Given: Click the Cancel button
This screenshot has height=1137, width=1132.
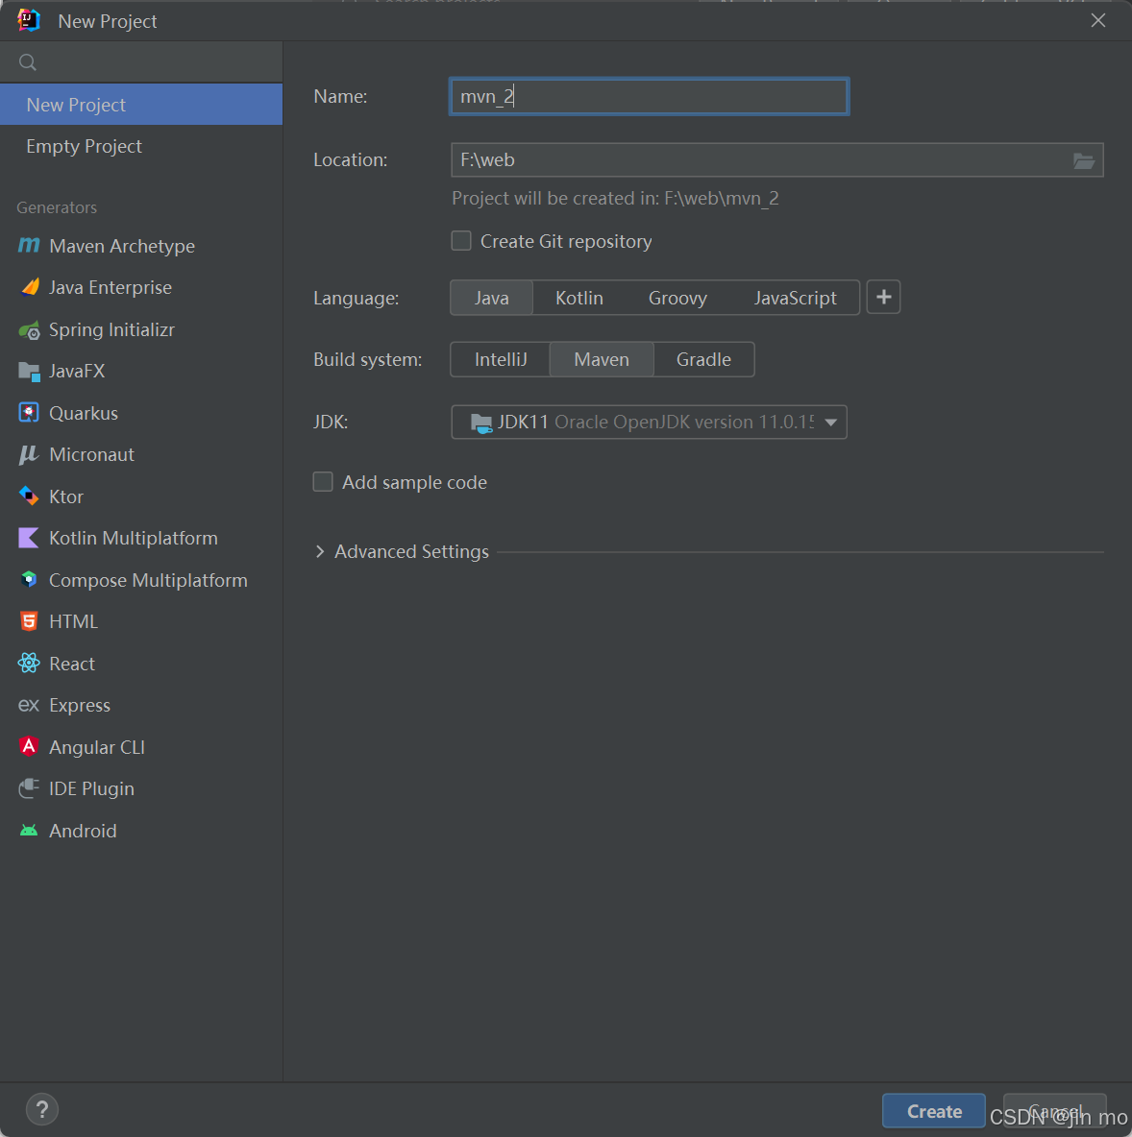Looking at the screenshot, I should (1054, 1111).
